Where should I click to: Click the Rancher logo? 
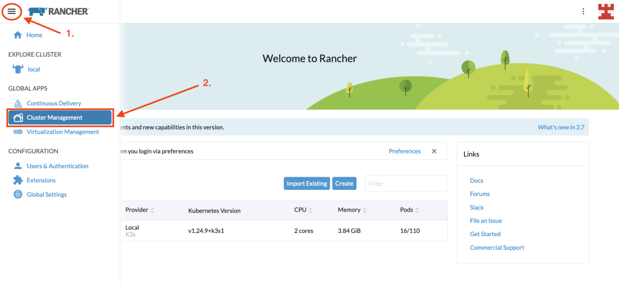pos(58,11)
